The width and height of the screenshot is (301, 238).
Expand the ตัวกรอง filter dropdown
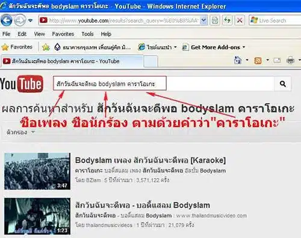(x=20, y=132)
